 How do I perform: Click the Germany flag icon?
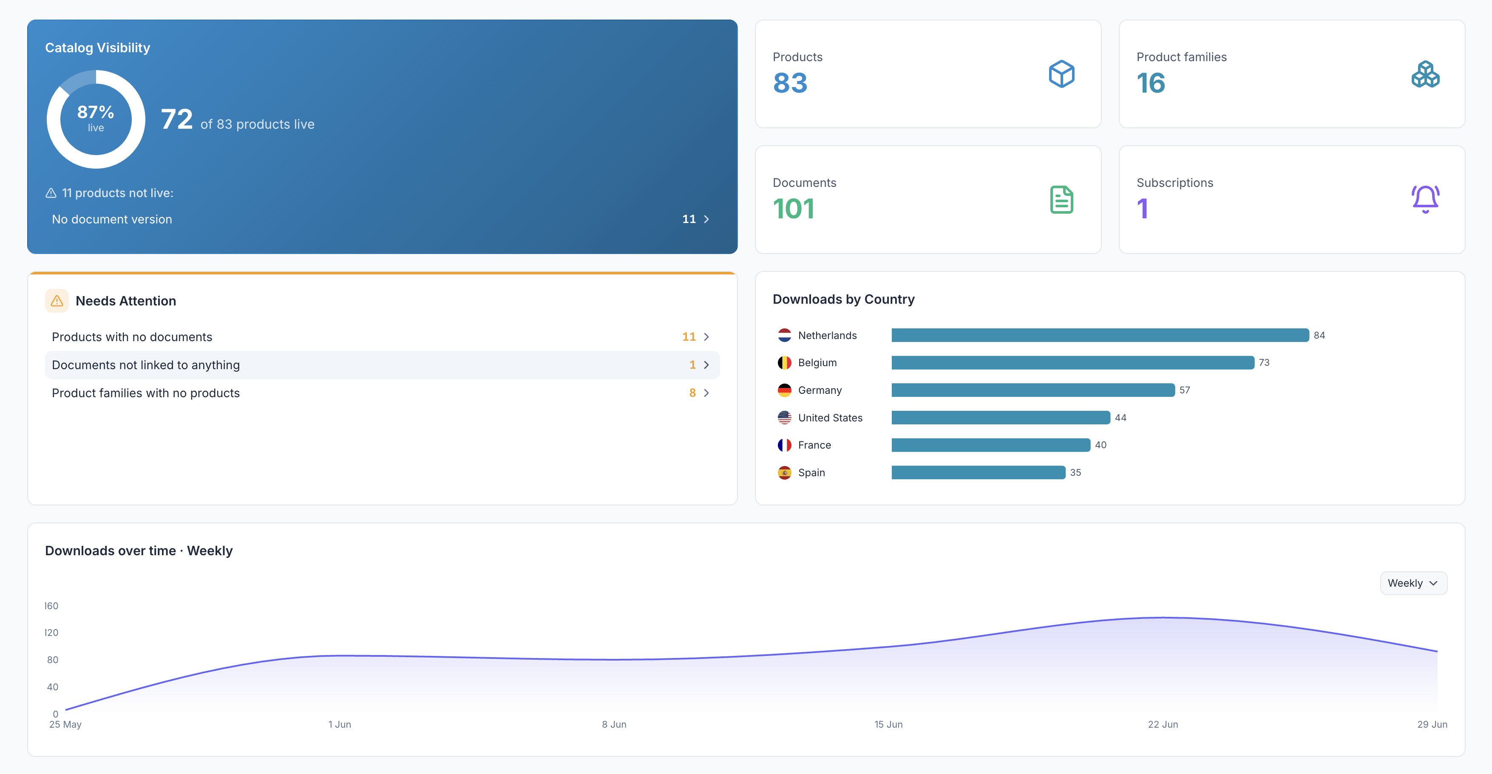pos(784,390)
